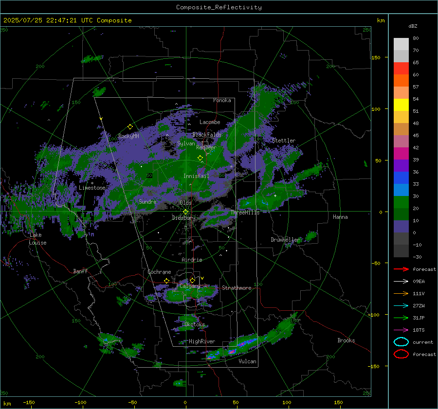438x409 pixels.
Task: Click the Didsbury town label
Action: tap(183, 218)
